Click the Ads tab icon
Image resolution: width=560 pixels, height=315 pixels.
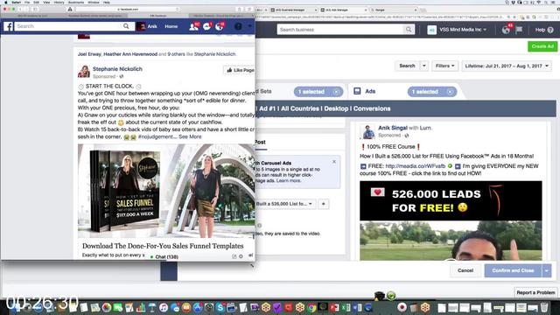tap(357, 91)
